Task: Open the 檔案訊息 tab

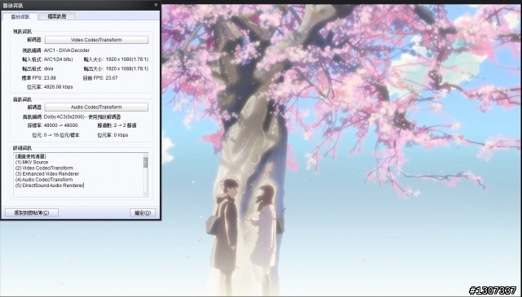Action: point(56,16)
